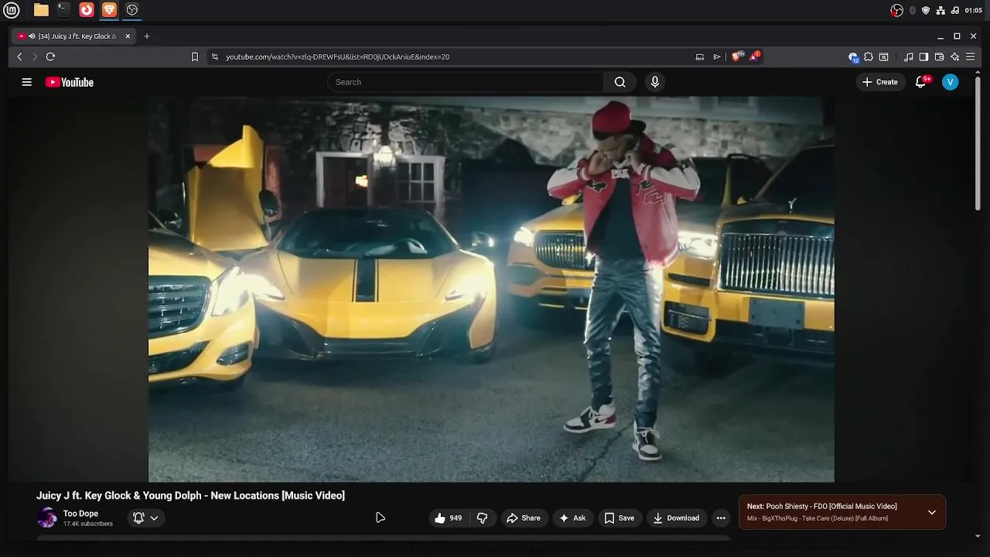Toggle the browser sidebar panel
This screenshot has height=557, width=990.
click(x=923, y=56)
